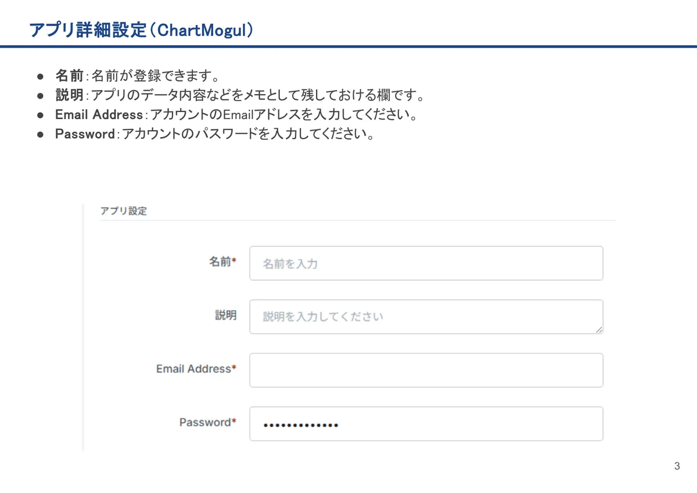Viewport: 697px width, 493px height.
Task: Click the 説明 field label
Action: pyautogui.click(x=226, y=315)
